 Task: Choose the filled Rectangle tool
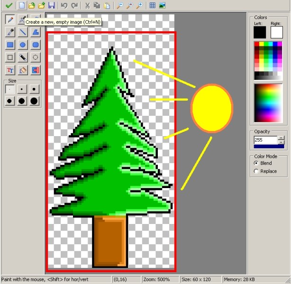tap(9, 45)
